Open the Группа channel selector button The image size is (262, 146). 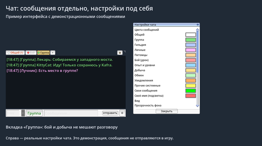[34, 113]
